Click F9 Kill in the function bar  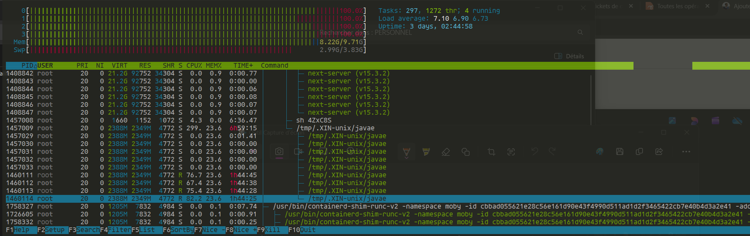268,230
